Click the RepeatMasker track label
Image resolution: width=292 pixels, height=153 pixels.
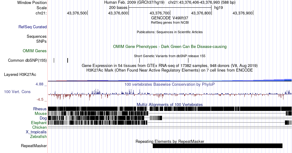(34, 146)
